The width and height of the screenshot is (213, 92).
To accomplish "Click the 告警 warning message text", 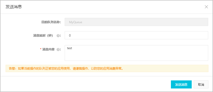I will pyautogui.click(x=66, y=69).
